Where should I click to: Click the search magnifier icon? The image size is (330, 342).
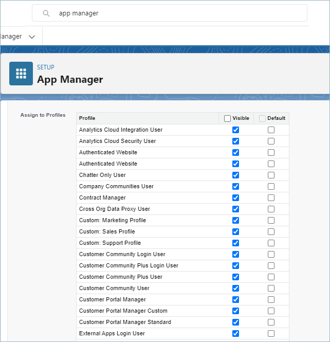[46, 13]
